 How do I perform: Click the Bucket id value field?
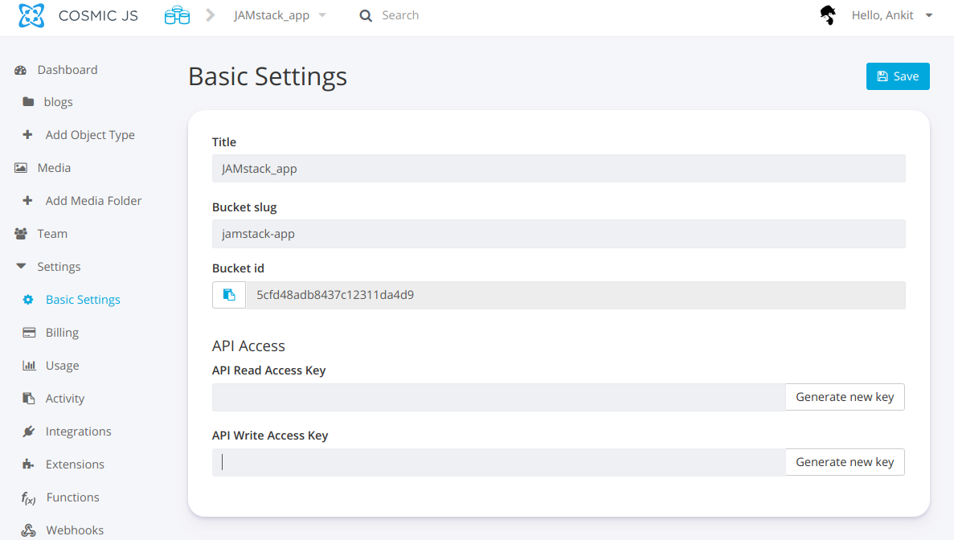pyautogui.click(x=575, y=295)
